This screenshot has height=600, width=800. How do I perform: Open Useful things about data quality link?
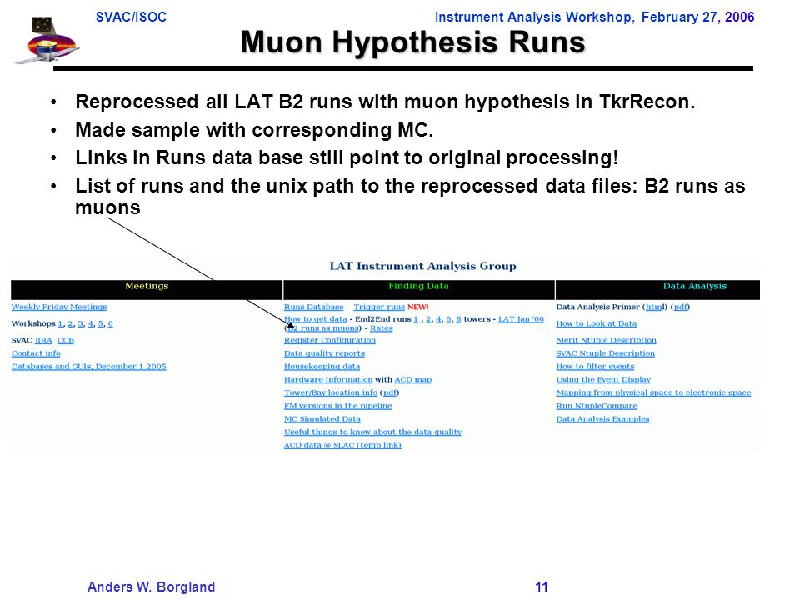click(x=373, y=432)
